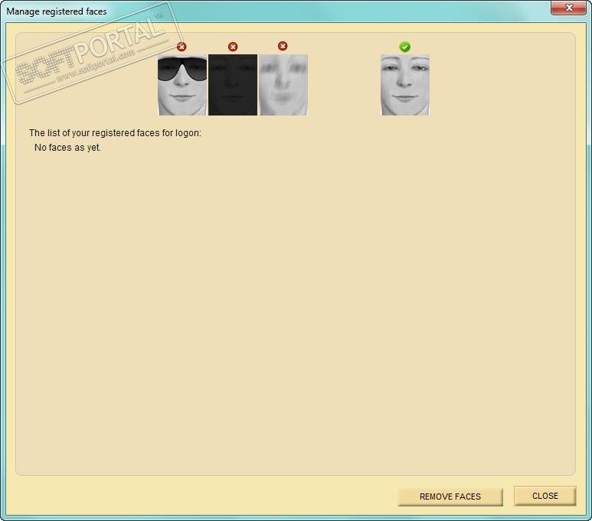The height and width of the screenshot is (521, 592).
Task: Click the red X icon above the blurry face
Action: point(283,46)
